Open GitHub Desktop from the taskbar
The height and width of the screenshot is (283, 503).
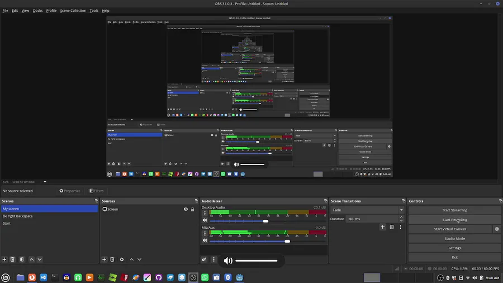(x=159, y=277)
